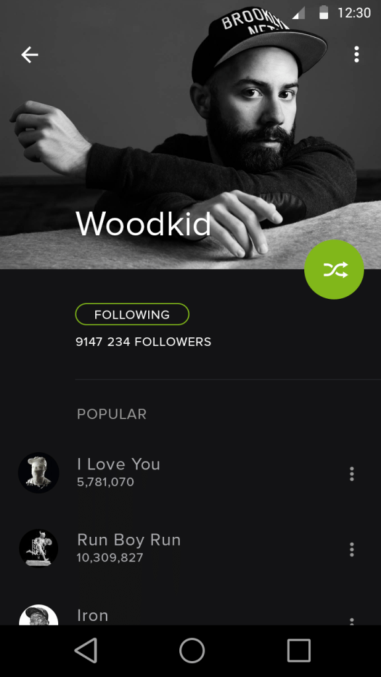Image resolution: width=381 pixels, height=677 pixels.
Task: Tap Android Home circle navigation button
Action: click(192, 651)
